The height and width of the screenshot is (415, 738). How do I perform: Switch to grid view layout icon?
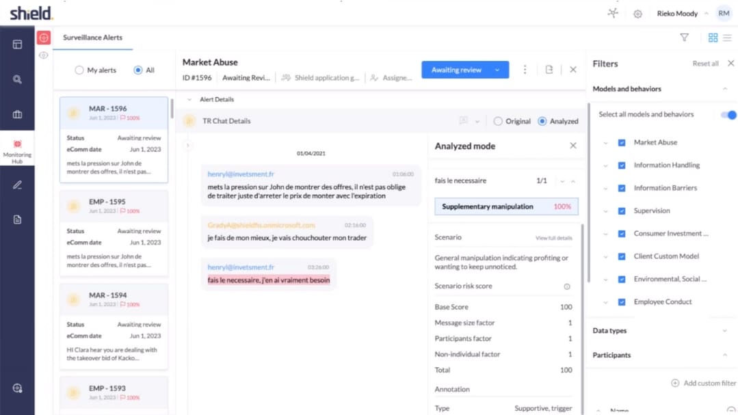[713, 38]
